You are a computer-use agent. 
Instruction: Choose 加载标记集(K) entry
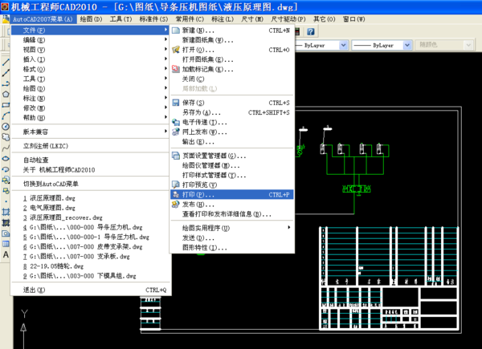click(232, 69)
